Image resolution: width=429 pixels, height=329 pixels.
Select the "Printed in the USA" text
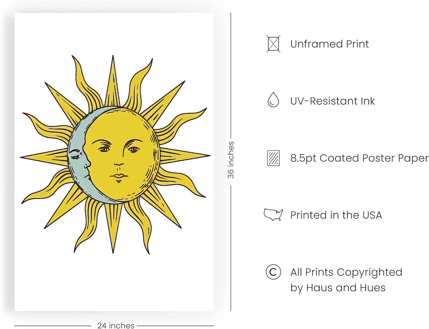pyautogui.click(x=336, y=215)
